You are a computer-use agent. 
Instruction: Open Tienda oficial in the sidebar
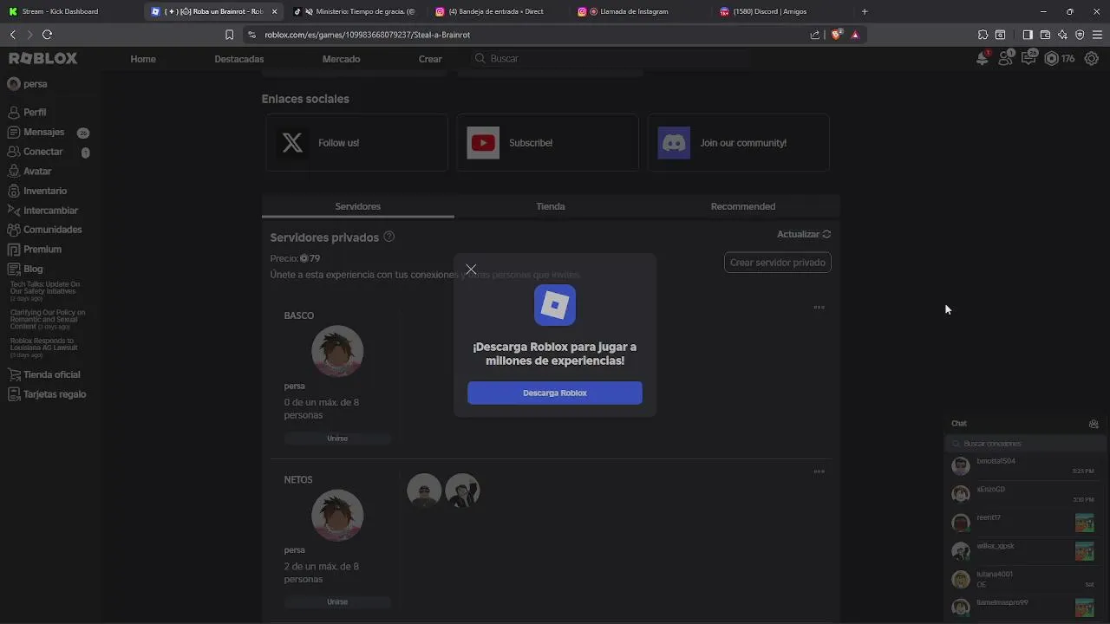click(44, 374)
